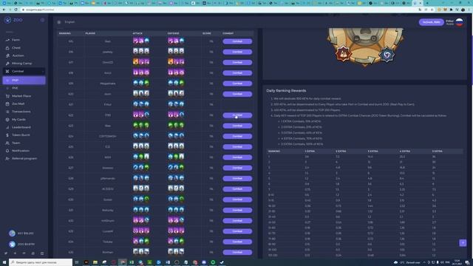The width and height of the screenshot is (473, 266).
Task: Click the blue swirl badge on emblem
Action: pyautogui.click(x=387, y=55)
